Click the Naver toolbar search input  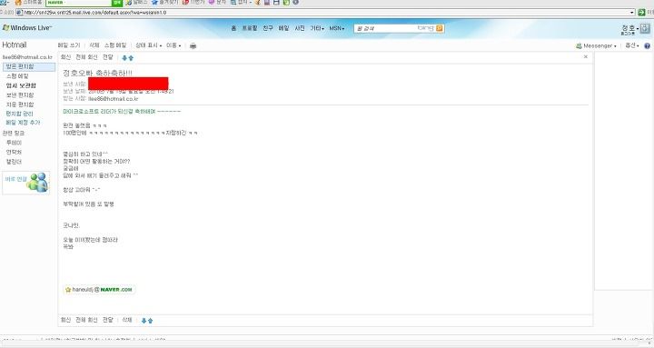point(79,3)
